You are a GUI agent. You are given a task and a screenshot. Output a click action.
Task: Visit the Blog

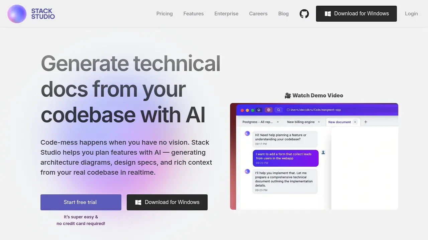284,14
